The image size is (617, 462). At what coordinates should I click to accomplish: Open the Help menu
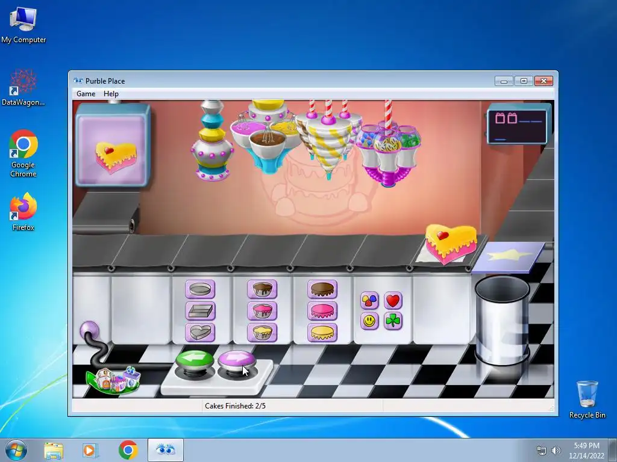point(111,94)
